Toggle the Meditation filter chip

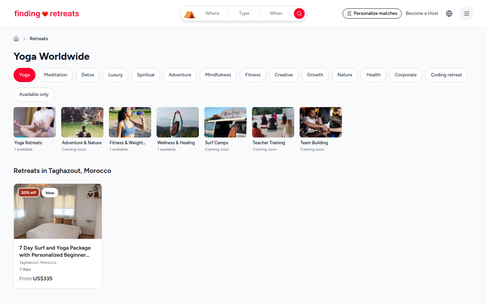coord(55,75)
